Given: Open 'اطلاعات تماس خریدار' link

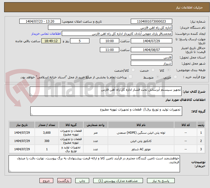Looking at the screenshot, I should [x=46, y=34].
